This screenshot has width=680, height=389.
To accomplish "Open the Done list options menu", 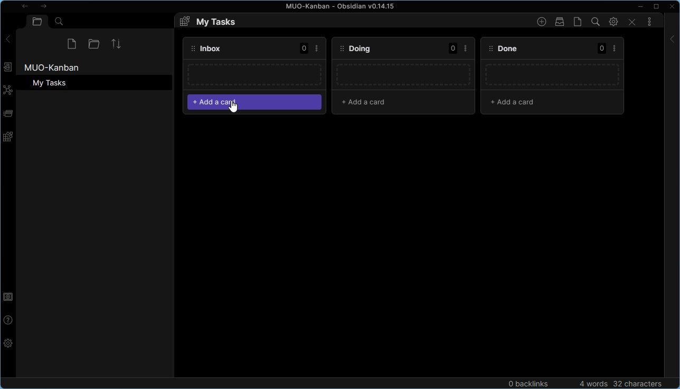I will pos(615,48).
